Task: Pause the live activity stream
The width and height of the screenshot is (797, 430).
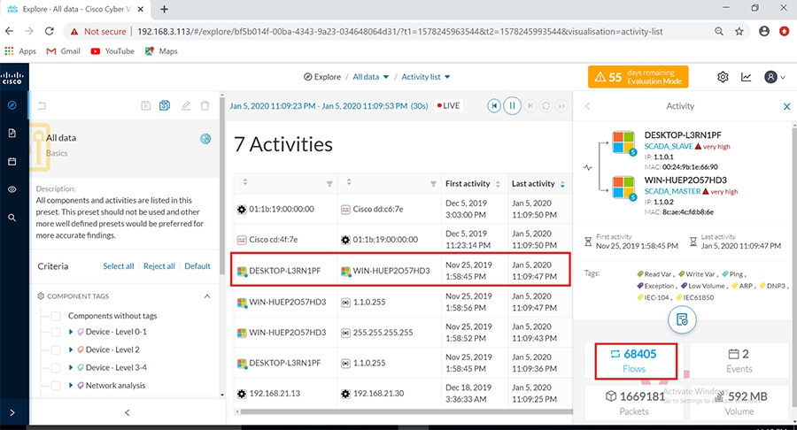Action: [x=512, y=105]
